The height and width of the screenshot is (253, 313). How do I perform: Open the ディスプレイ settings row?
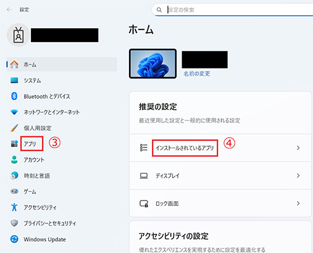pyautogui.click(x=220, y=176)
